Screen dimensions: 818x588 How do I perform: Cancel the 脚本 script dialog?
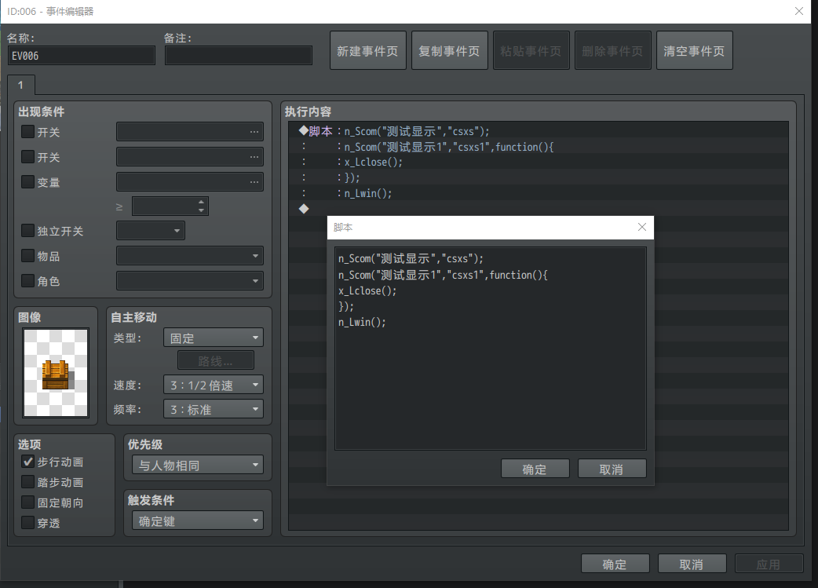point(612,469)
